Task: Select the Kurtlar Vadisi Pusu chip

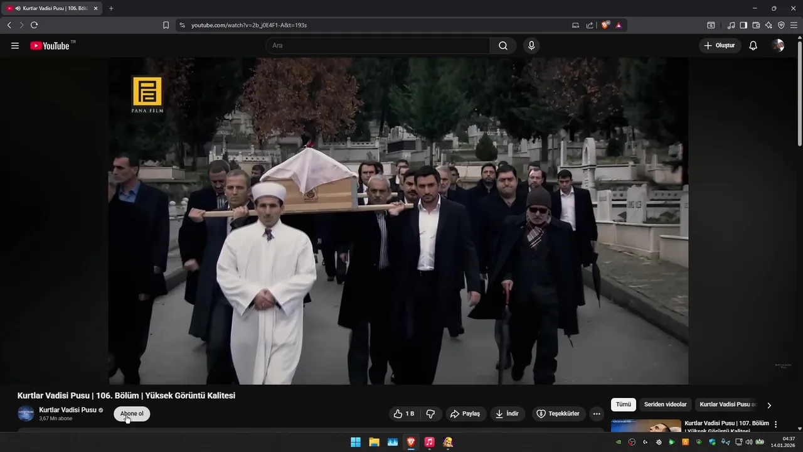Action: (727, 405)
